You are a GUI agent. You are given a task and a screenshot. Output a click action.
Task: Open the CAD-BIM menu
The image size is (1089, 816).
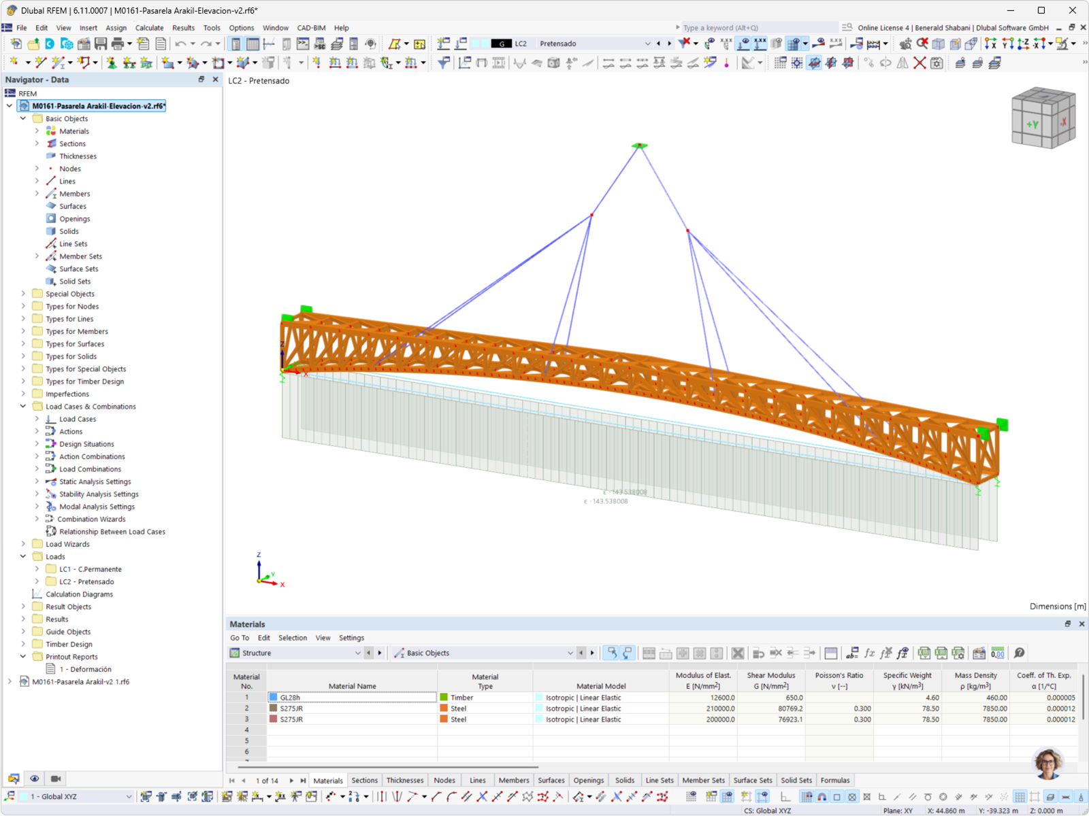tap(311, 28)
